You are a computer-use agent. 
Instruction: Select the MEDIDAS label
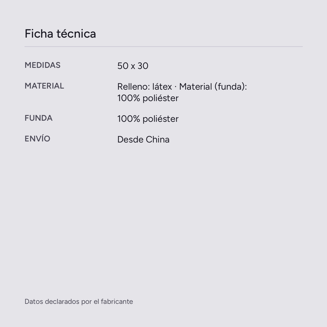[42, 65]
